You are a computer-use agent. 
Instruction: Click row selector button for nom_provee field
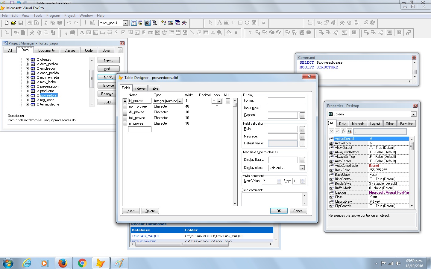tap(125, 107)
